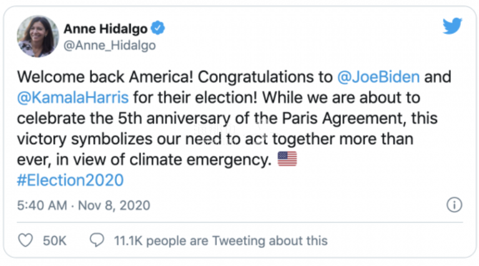This screenshot has height=266, width=479.
Task: Click the blue verified checkmark badge
Action: pos(158,28)
